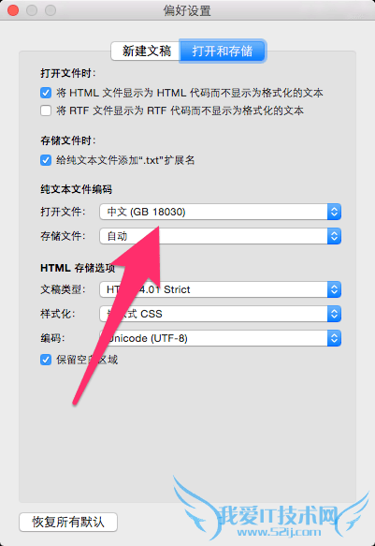375x546 pixels.
Task: Open the 编码 Unicode (UTF-8) dropdown
Action: tap(221, 338)
